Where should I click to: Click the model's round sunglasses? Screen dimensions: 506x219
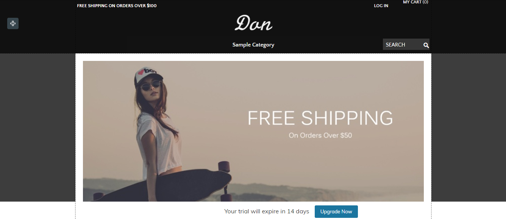point(150,87)
